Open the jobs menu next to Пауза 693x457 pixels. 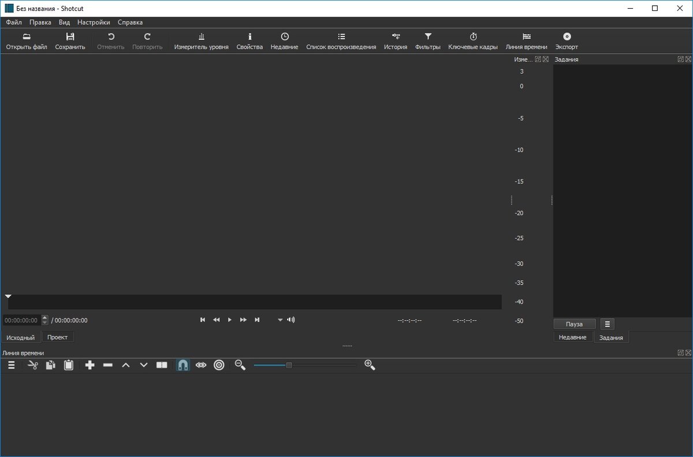[x=607, y=324]
